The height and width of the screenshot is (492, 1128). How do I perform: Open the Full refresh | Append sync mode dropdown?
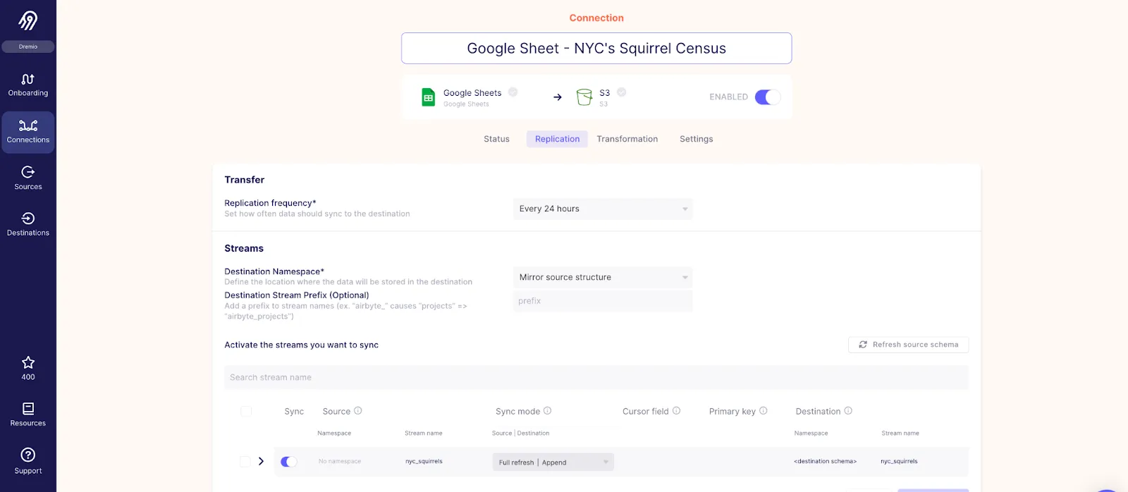pyautogui.click(x=553, y=462)
